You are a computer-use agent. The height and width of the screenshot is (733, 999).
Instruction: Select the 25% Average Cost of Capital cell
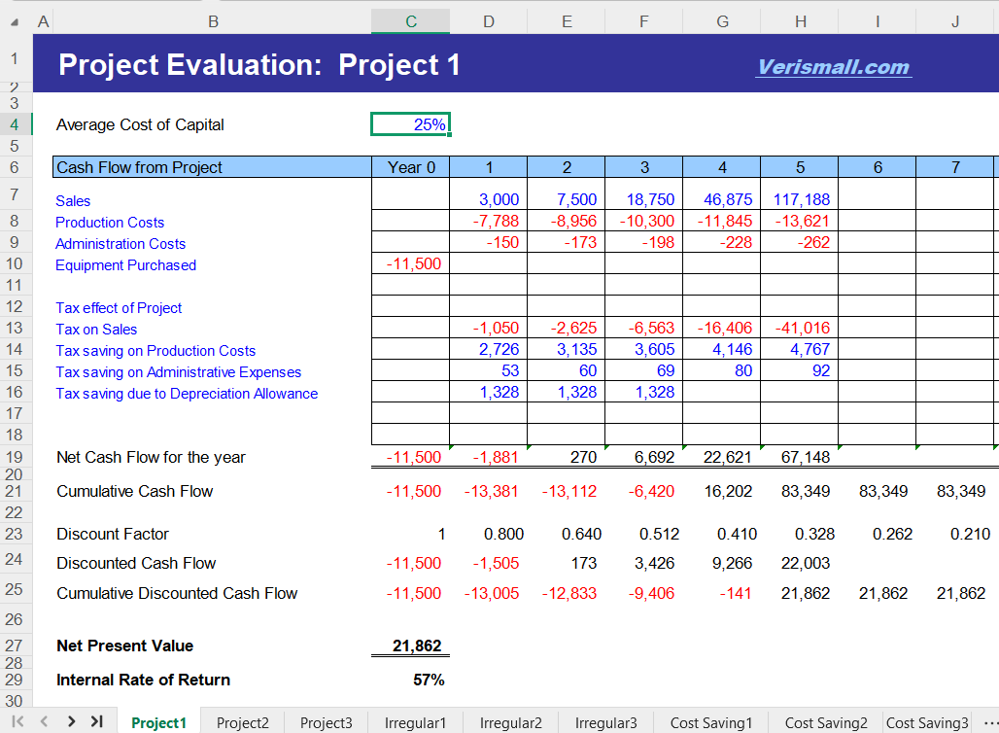410,123
